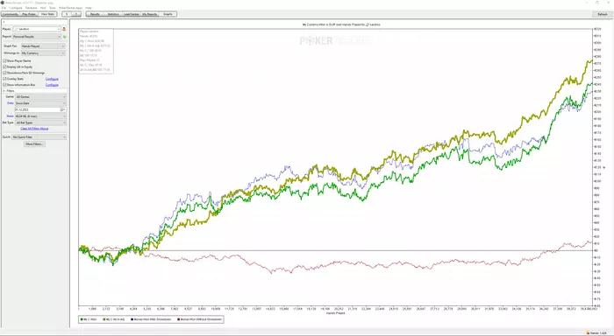
Task: Open the Hud menu
Action: click(x=43, y=8)
